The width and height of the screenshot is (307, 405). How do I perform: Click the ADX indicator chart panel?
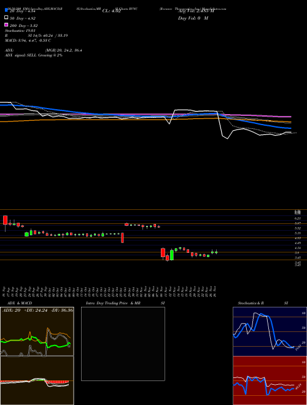(37, 331)
